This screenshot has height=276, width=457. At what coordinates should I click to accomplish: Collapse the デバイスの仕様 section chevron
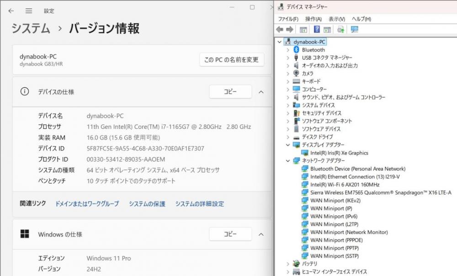pos(261,92)
